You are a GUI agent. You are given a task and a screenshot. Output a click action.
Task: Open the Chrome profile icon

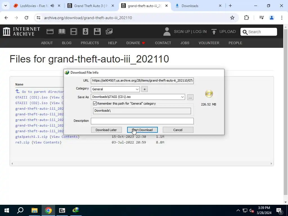[272, 18]
